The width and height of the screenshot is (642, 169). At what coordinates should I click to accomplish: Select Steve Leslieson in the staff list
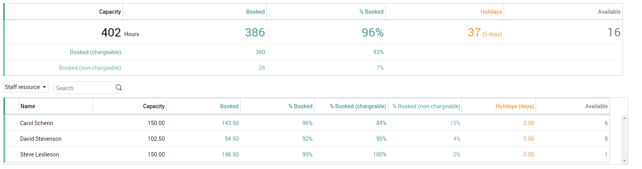pos(40,154)
